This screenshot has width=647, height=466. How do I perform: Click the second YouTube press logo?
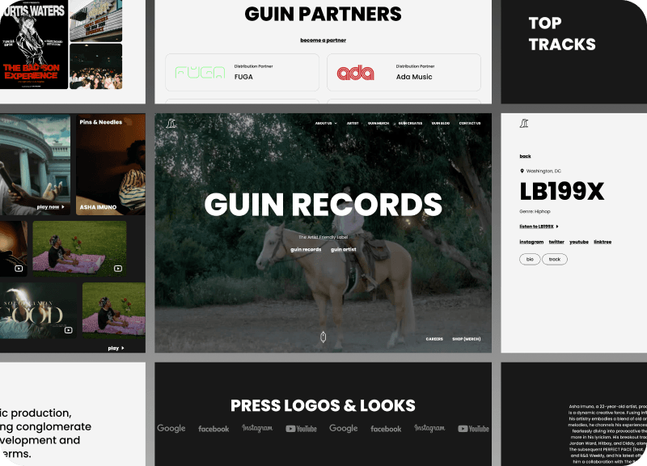(473, 429)
